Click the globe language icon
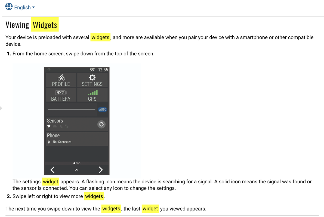Viewport: 324px width, 217px height. [9, 7]
